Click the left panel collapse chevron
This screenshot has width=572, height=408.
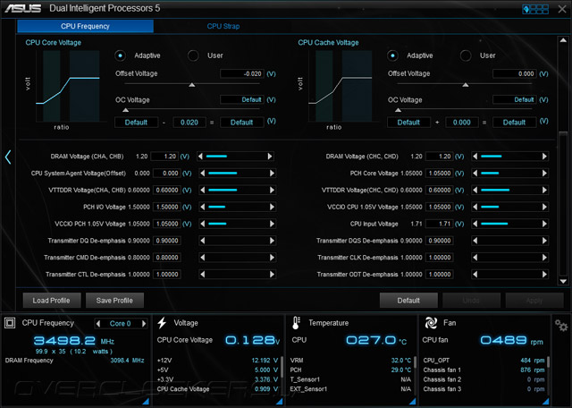8,157
